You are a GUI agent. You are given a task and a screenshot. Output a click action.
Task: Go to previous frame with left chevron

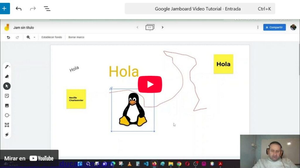tap(137, 27)
